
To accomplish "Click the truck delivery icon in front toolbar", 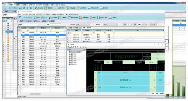I will tap(91, 18).
